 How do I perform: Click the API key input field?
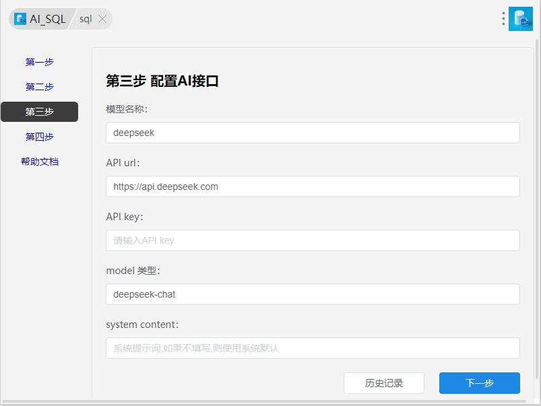click(313, 240)
